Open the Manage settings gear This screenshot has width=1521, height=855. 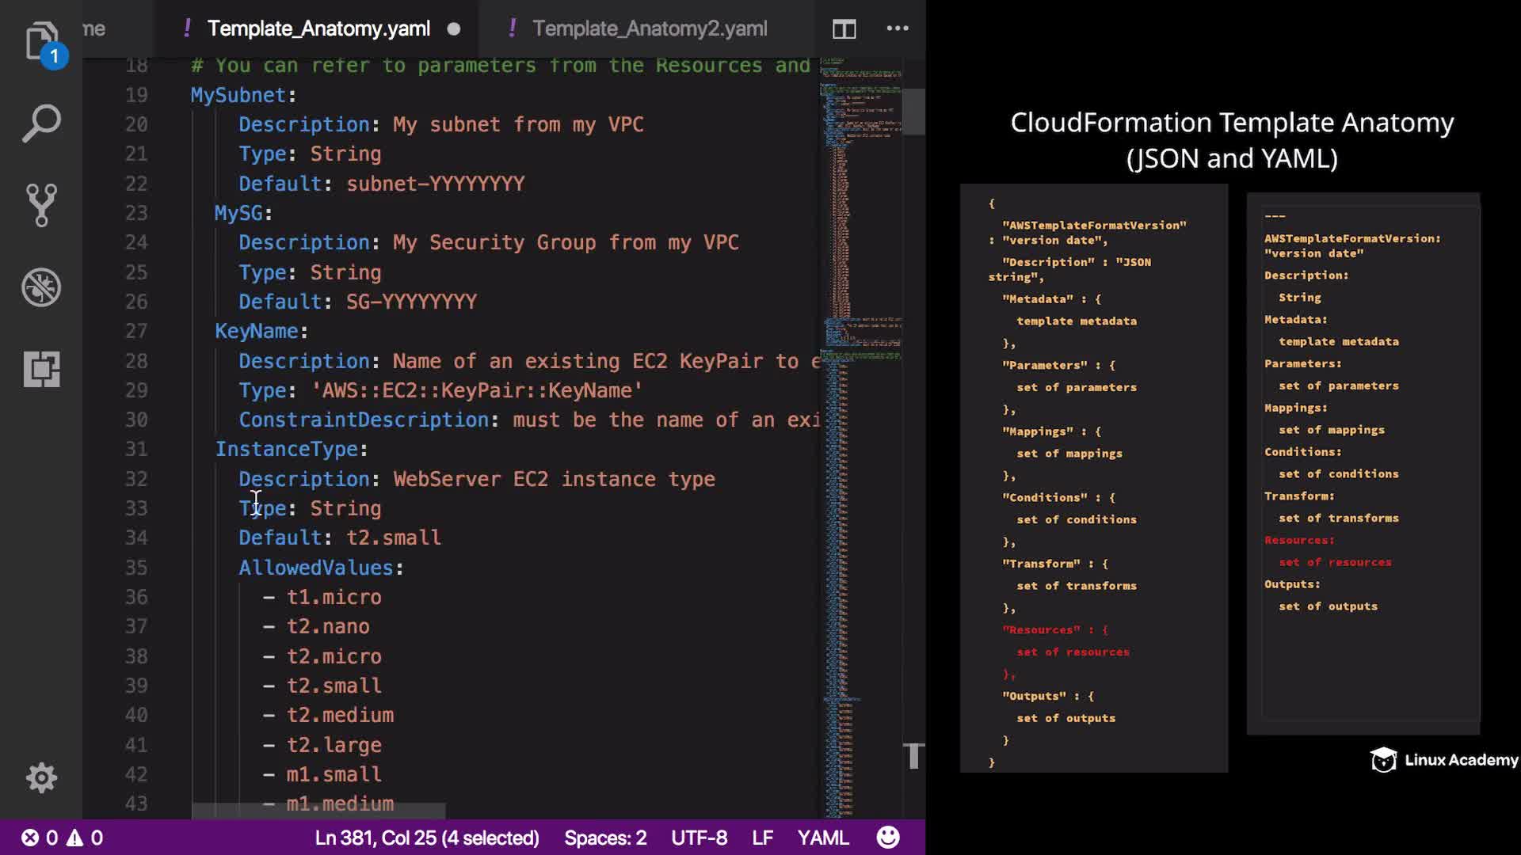(x=41, y=777)
